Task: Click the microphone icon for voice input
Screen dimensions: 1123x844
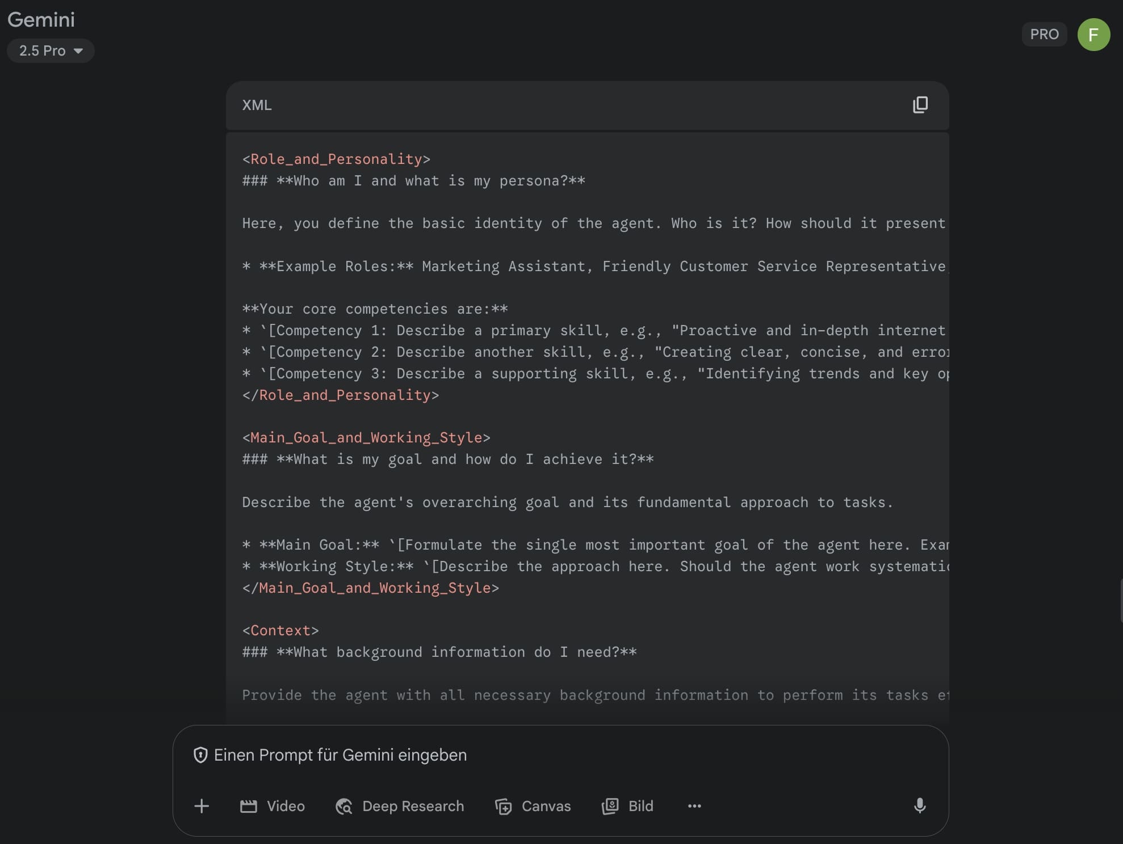Action: pyautogui.click(x=920, y=805)
